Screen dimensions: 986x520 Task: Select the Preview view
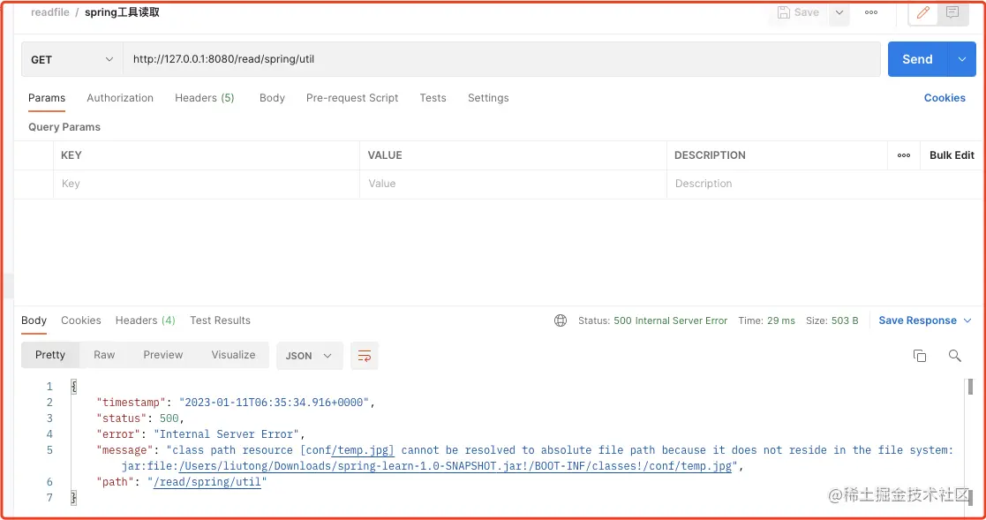pyautogui.click(x=163, y=355)
